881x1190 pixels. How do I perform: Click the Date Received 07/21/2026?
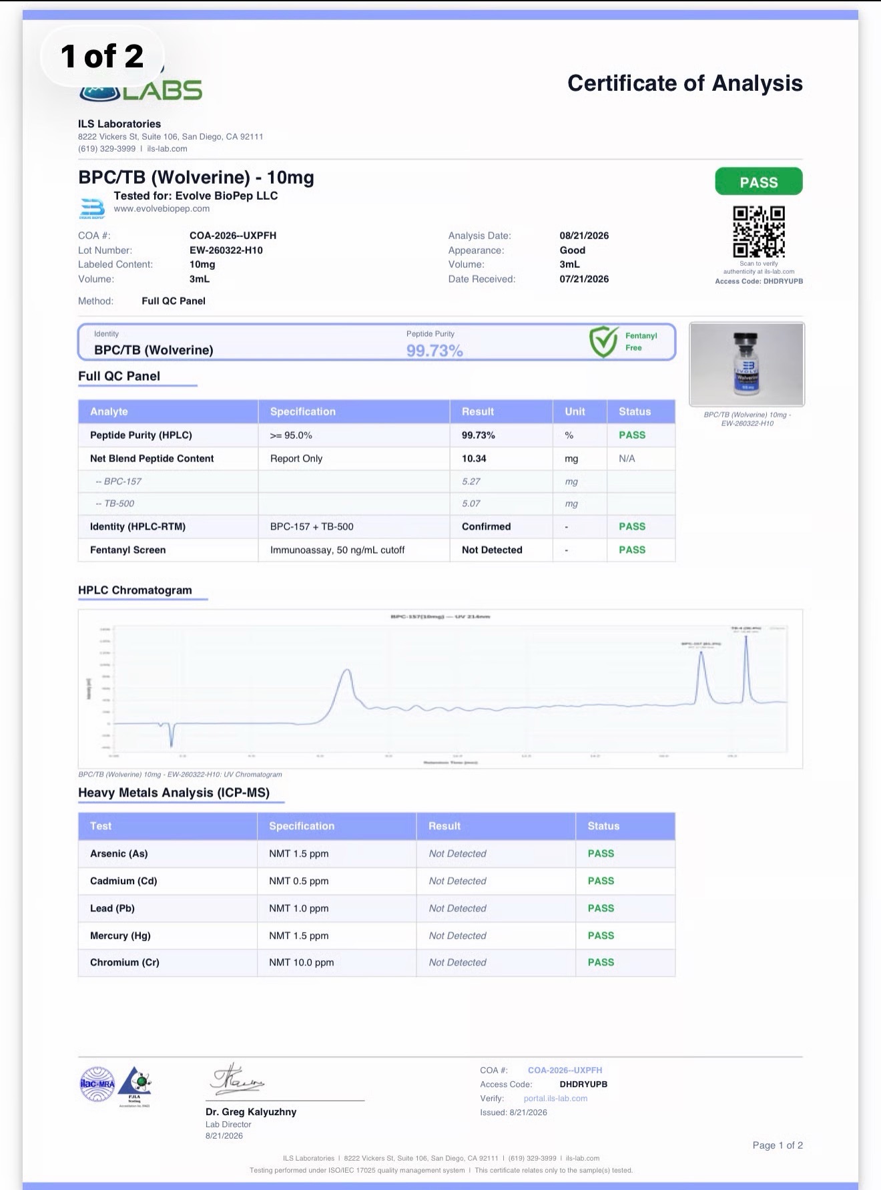coord(584,279)
